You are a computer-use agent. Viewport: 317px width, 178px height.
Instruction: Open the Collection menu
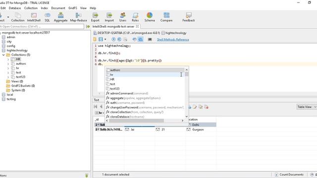pos(31,8)
